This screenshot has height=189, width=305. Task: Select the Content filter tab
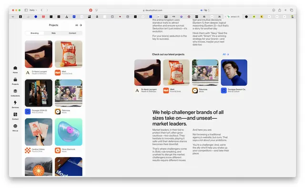[x=72, y=33]
